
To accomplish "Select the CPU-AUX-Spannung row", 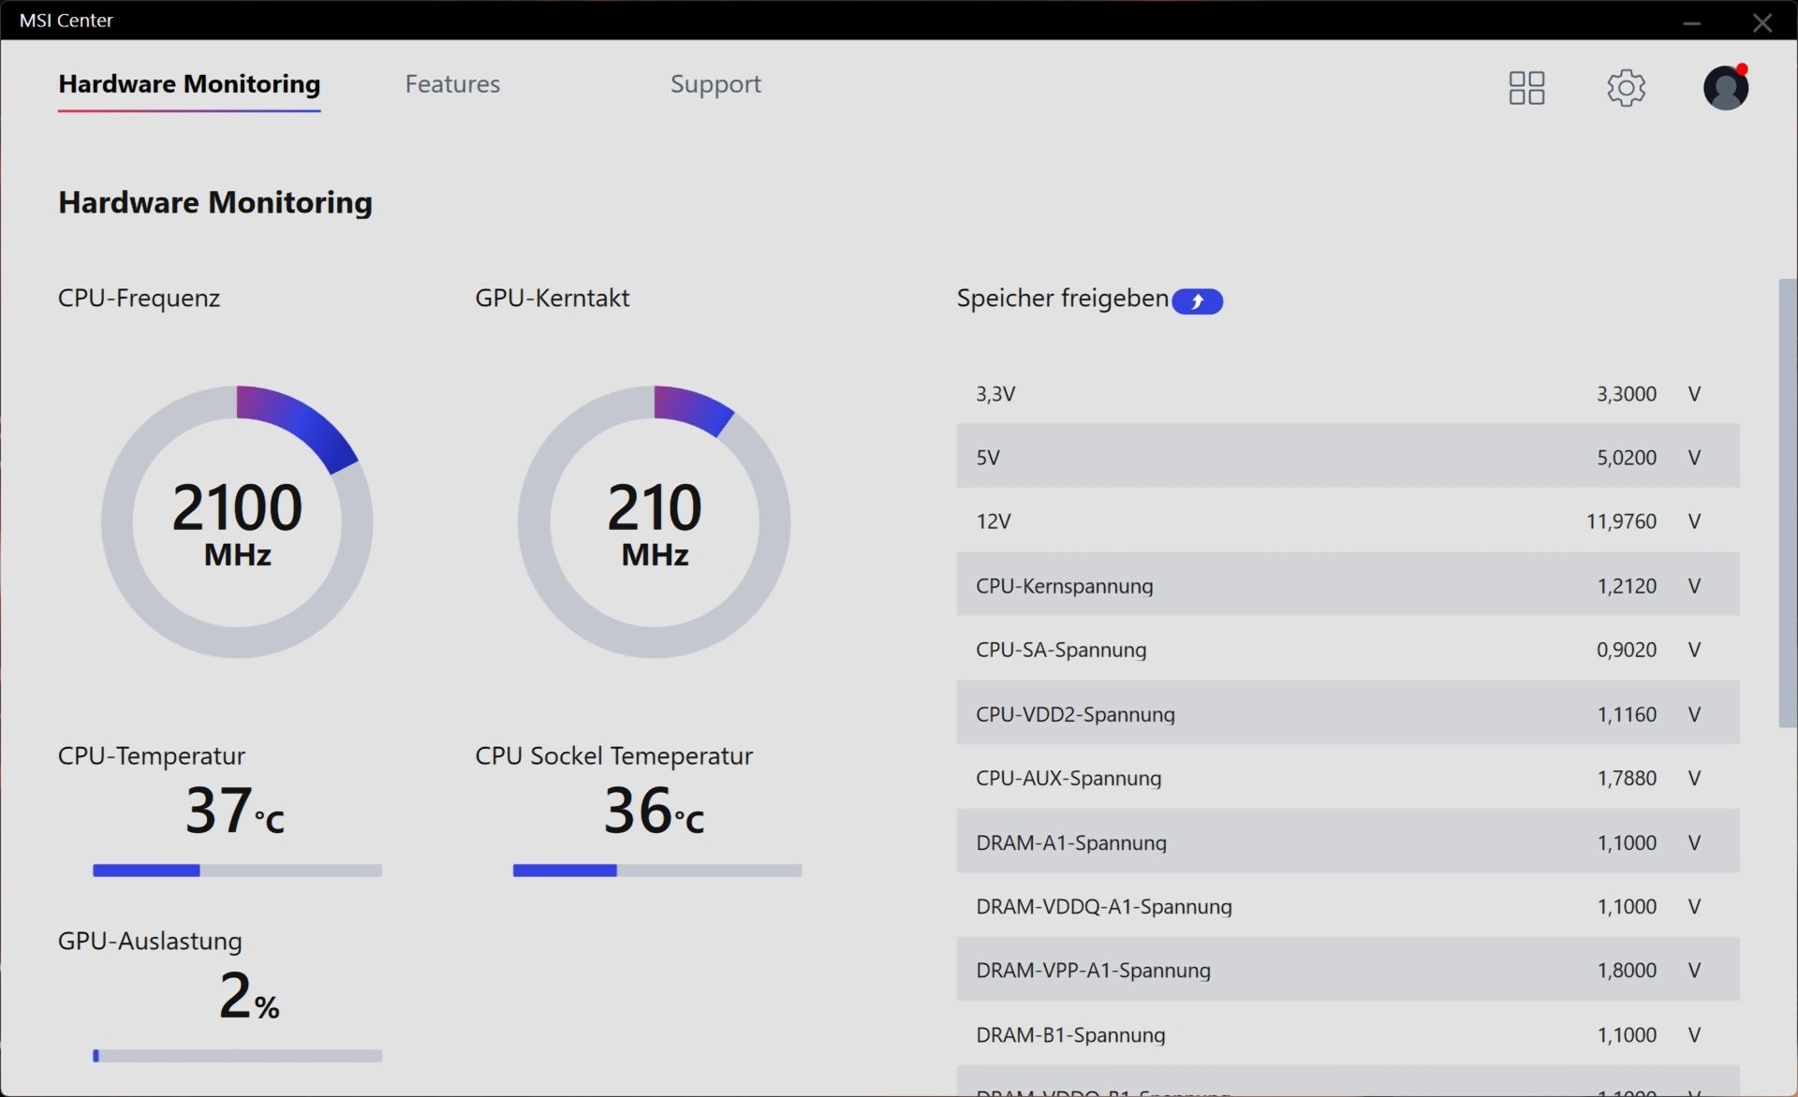I will 1347,778.
